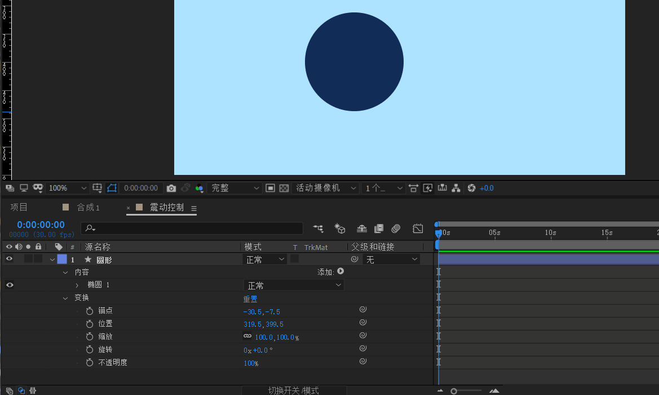Click pick whip for position property
659x395 pixels.
tap(363, 322)
